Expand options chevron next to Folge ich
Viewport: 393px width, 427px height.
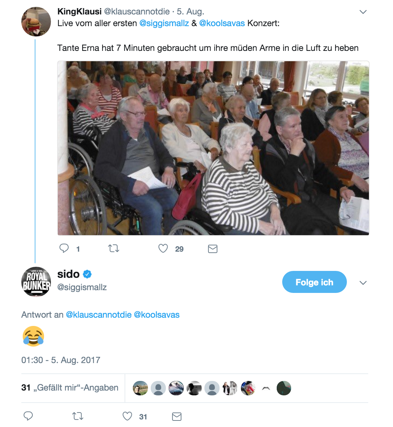point(363,283)
